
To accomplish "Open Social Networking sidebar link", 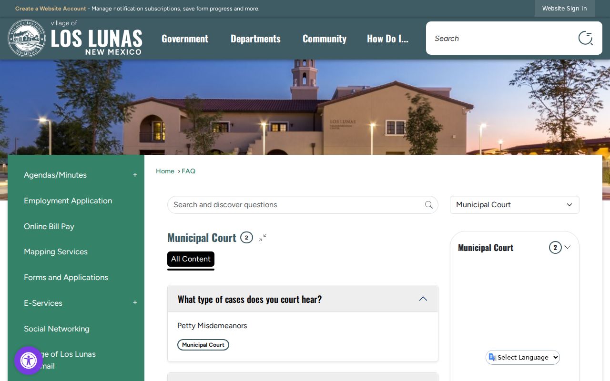I will (x=57, y=329).
